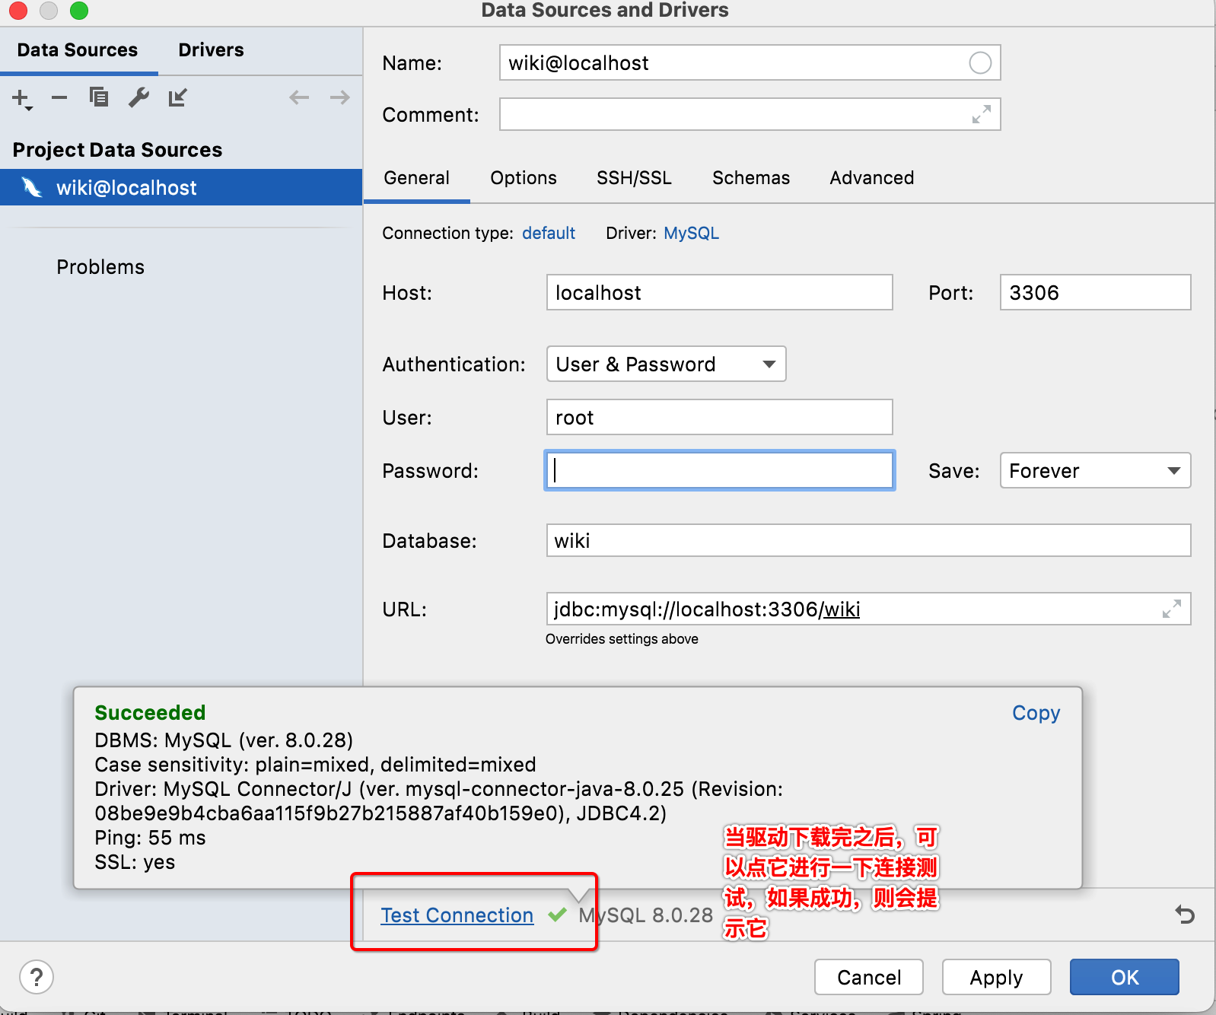1216x1015 pixels.
Task: Make data source global arrow icon
Action: 178,97
